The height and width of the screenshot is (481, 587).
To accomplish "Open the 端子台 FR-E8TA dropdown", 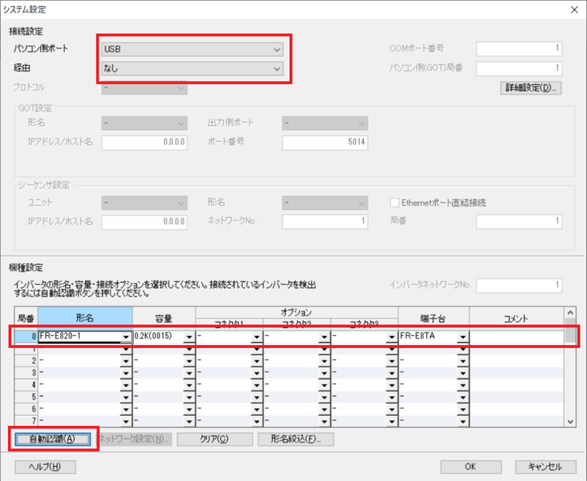I will tap(463, 337).
